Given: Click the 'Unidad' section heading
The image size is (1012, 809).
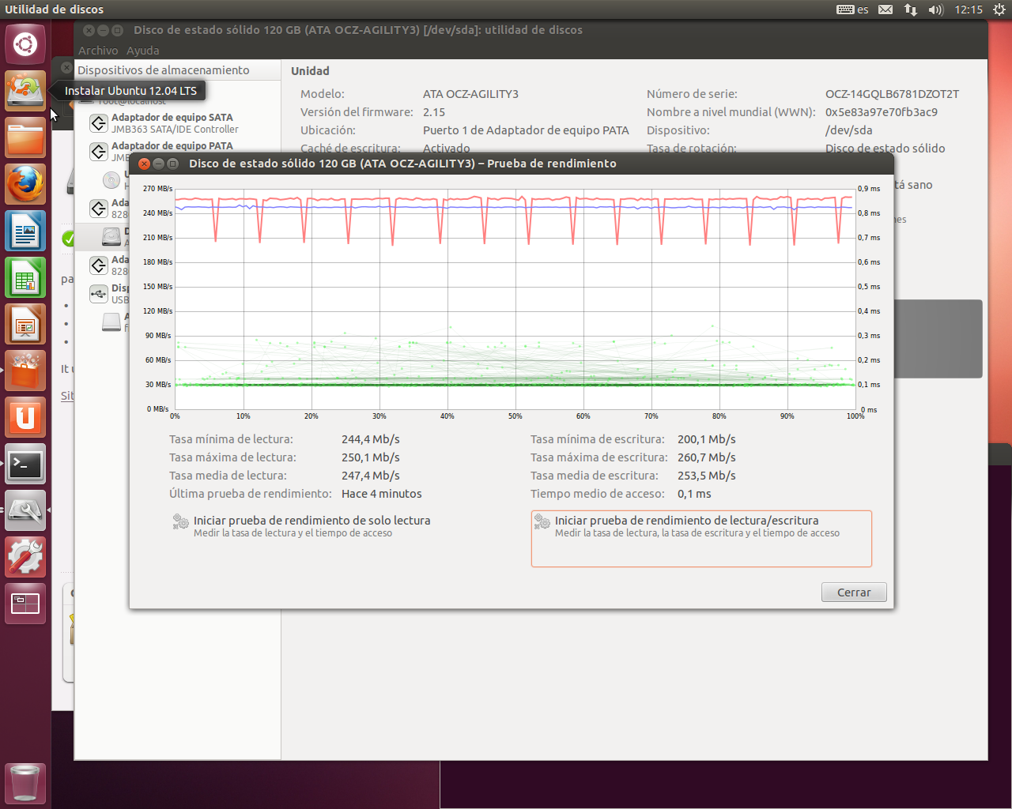Looking at the screenshot, I should point(310,71).
